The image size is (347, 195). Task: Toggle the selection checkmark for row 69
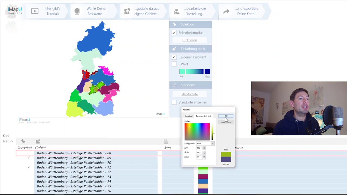[x=28, y=158]
